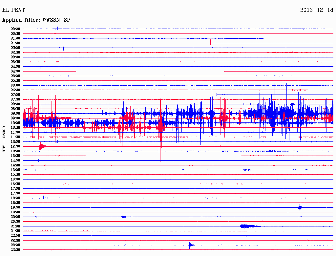Click the 13:00 time label
336x256 pixels.
15,151
